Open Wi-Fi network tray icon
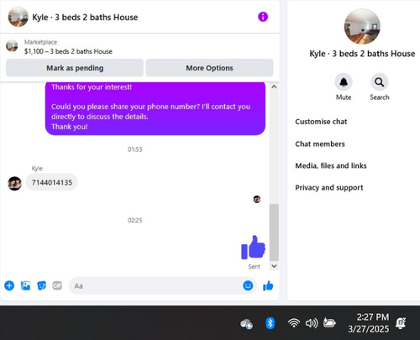 (x=294, y=323)
